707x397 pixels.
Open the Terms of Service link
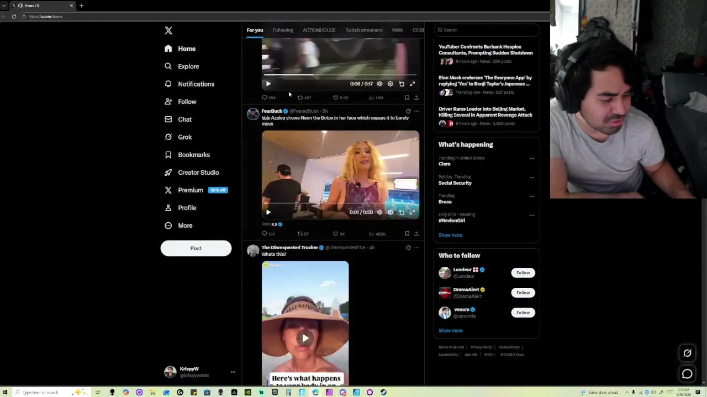click(451, 347)
